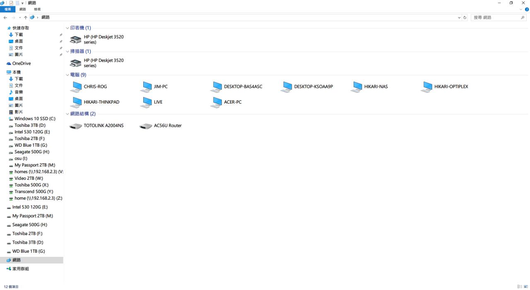Select the TOTOLINK A2004NS router
The height and width of the screenshot is (290, 530).
(97, 126)
